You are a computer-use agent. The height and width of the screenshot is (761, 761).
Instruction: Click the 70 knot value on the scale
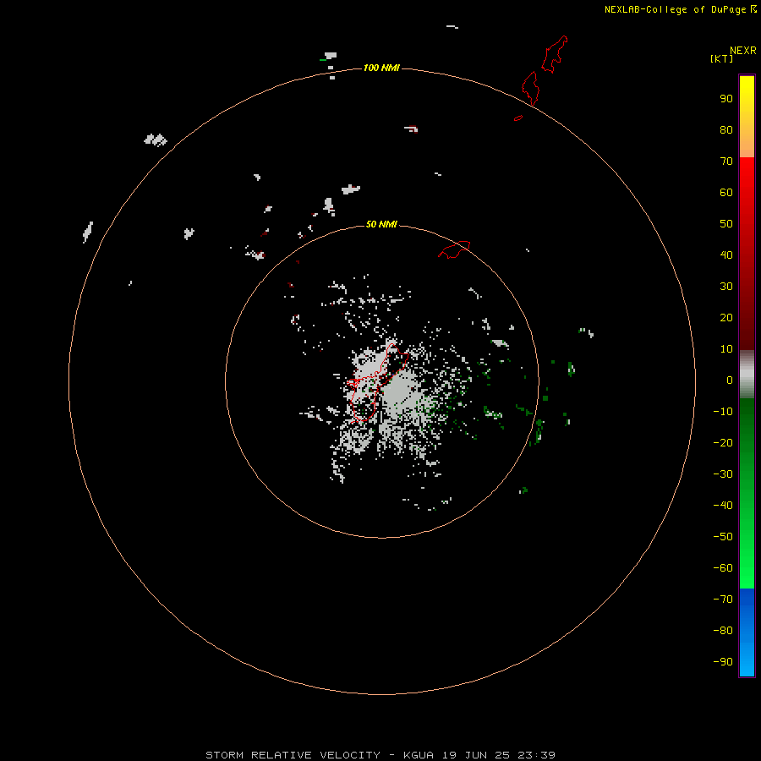point(726,162)
